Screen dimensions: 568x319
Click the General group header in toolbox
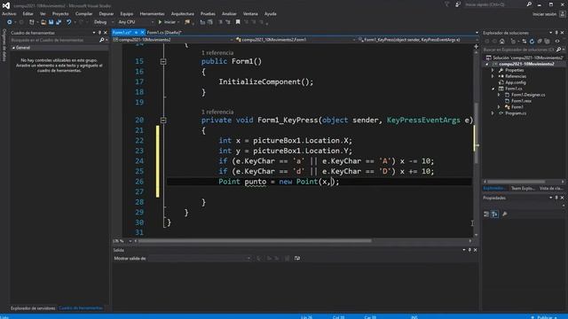click(x=59, y=47)
